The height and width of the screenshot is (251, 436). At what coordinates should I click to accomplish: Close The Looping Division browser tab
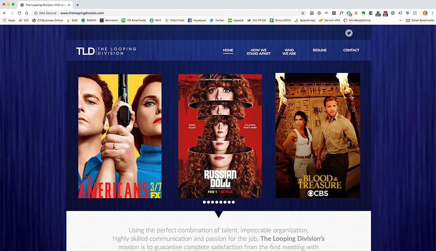(69, 5)
